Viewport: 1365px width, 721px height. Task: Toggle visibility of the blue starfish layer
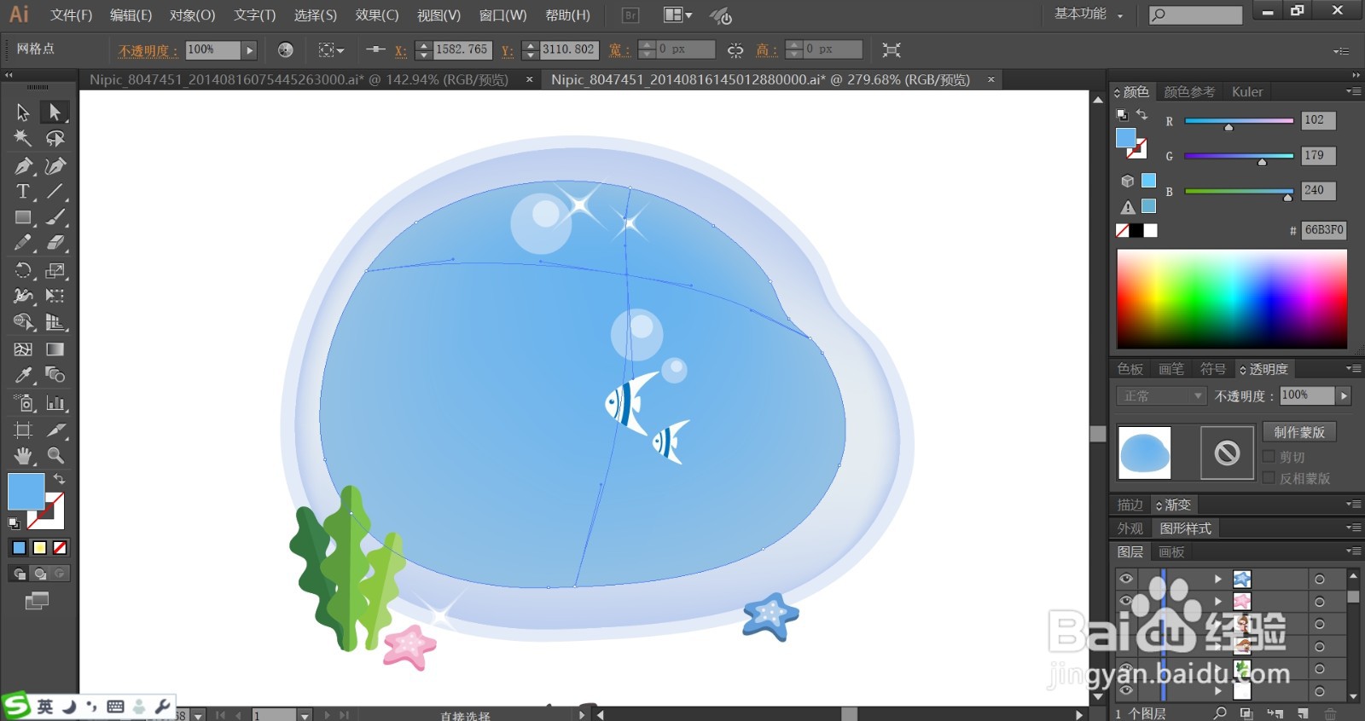point(1126,579)
